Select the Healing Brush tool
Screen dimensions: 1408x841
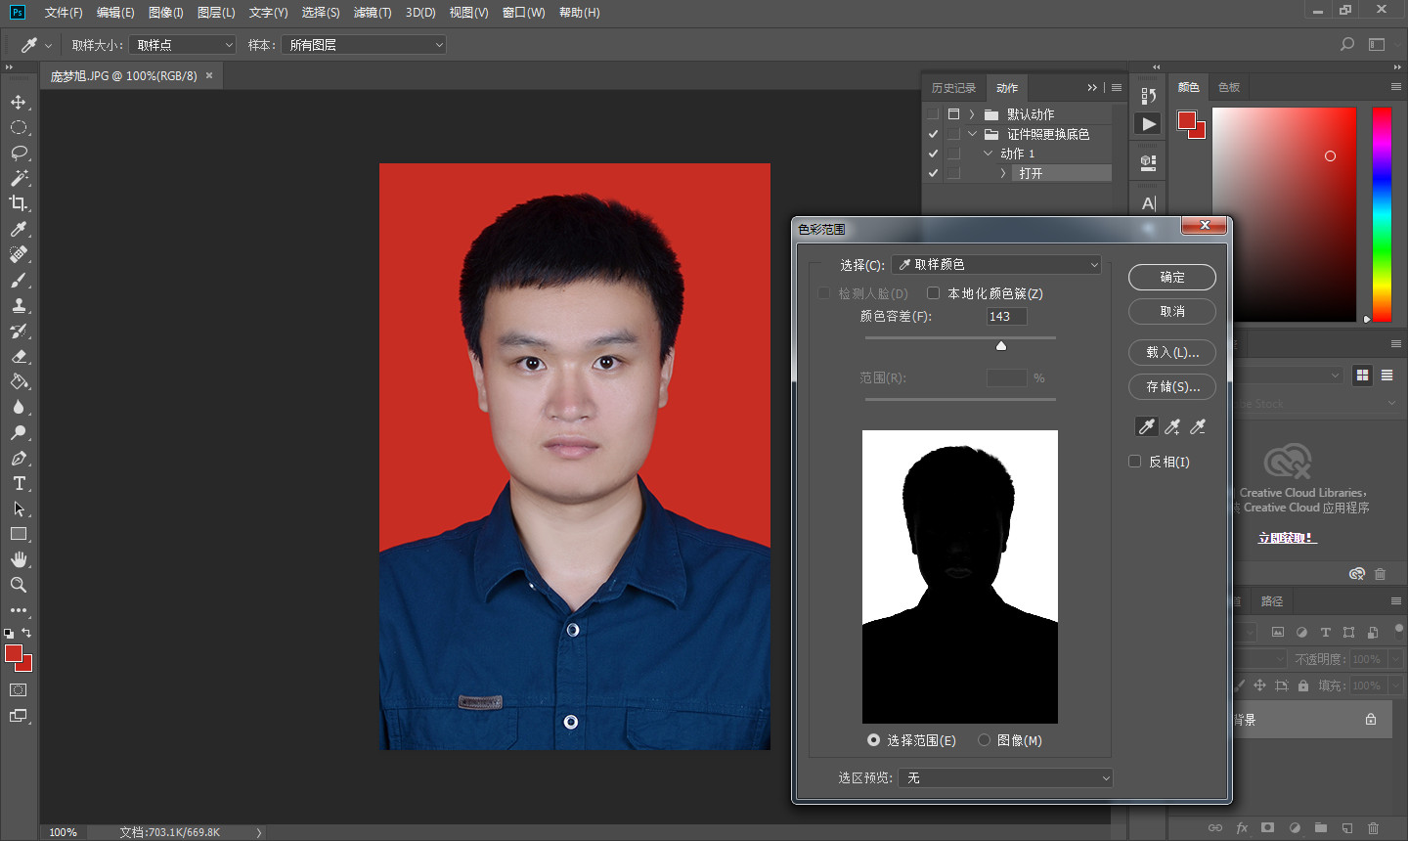pyautogui.click(x=19, y=254)
